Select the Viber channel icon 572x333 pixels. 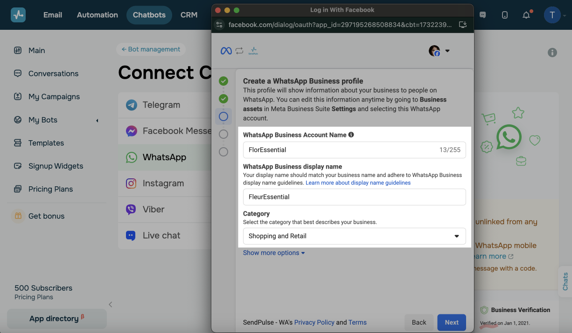point(132,209)
